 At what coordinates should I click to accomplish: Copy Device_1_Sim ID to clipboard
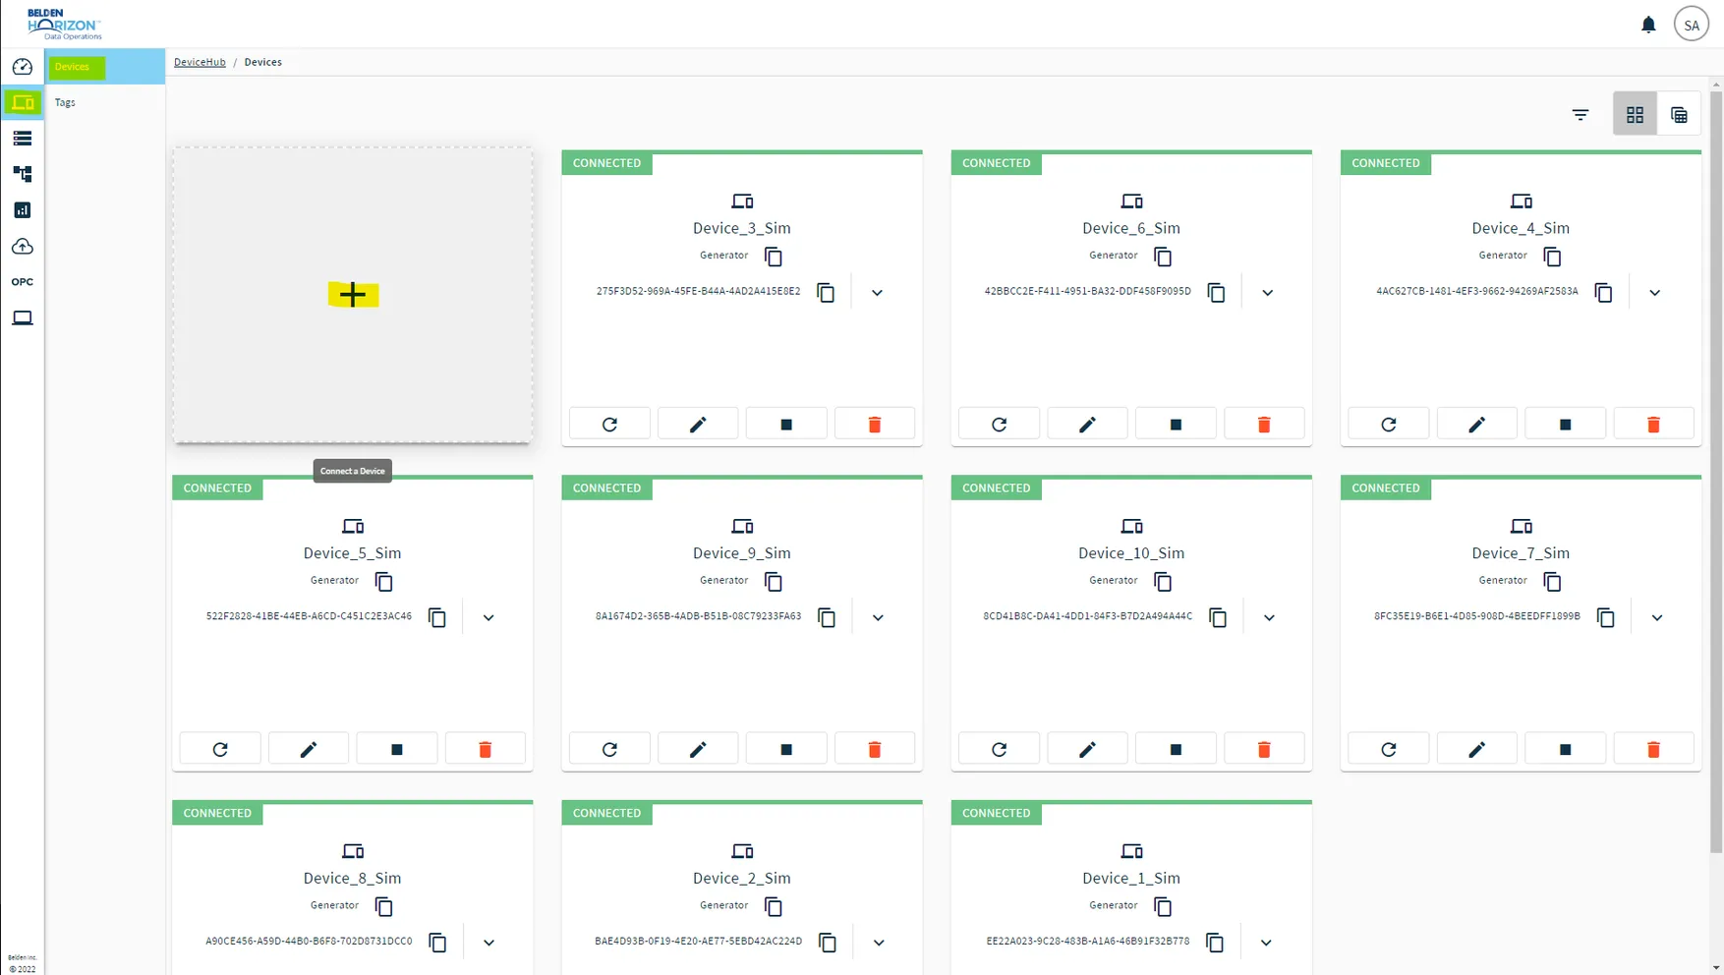tap(1215, 943)
